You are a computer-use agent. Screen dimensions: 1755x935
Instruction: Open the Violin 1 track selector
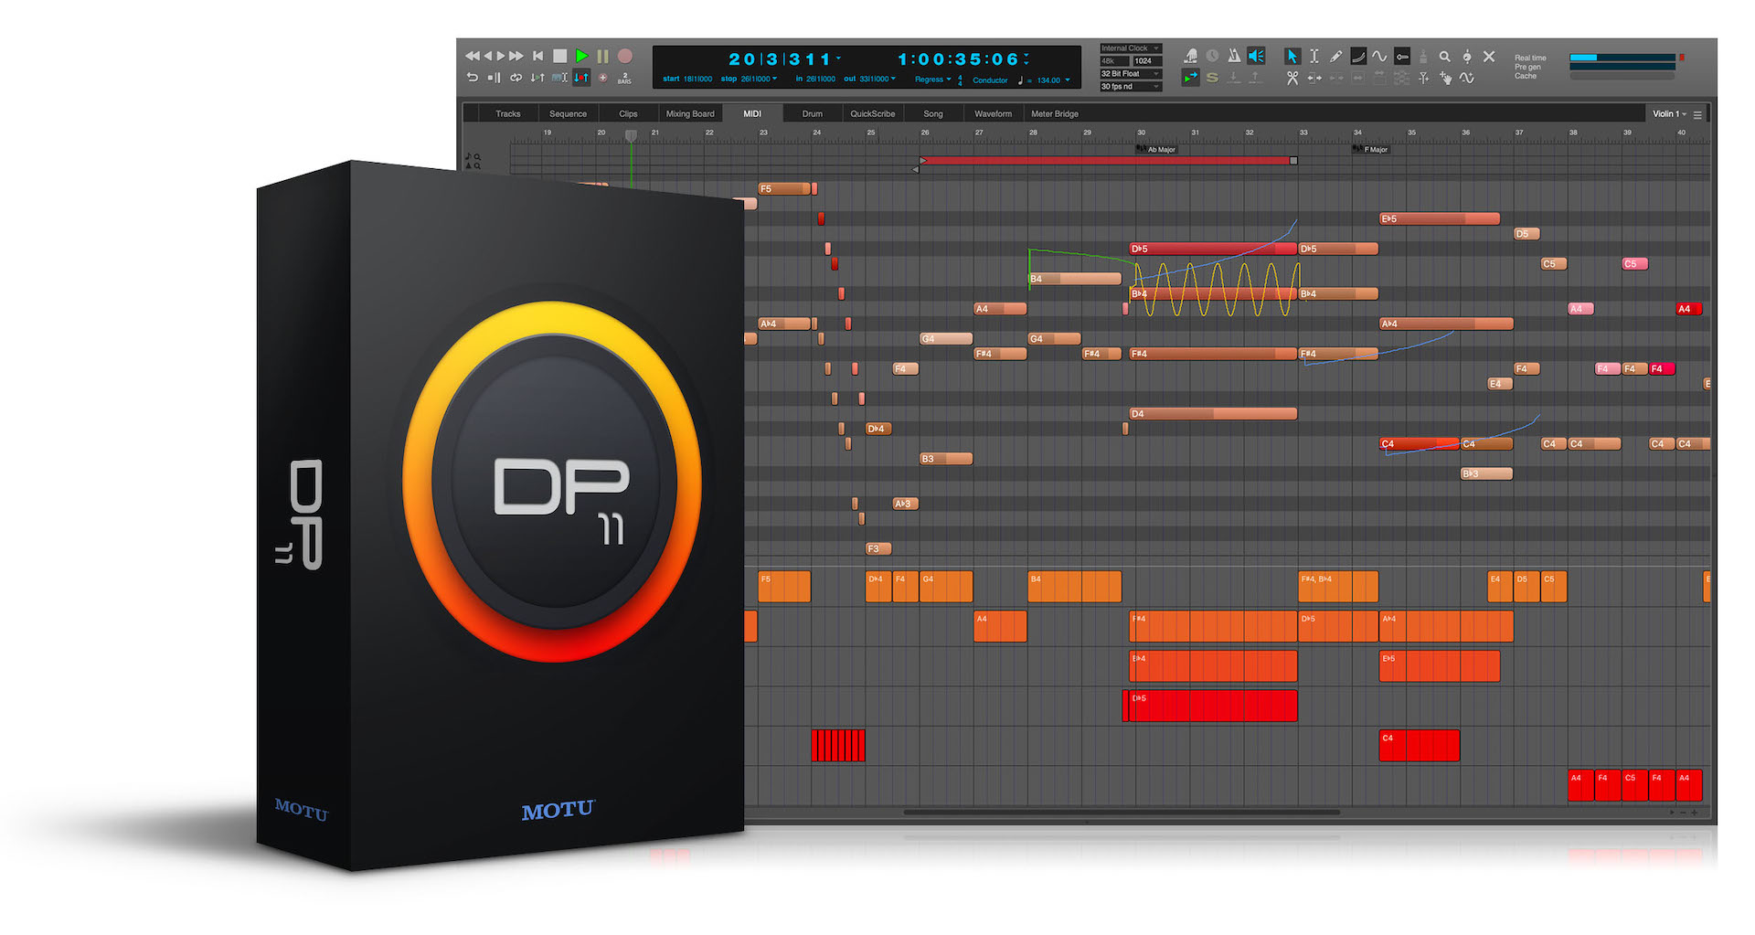click(x=1669, y=114)
